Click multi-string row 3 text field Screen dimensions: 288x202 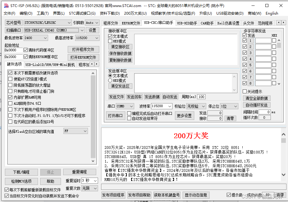click(263, 53)
